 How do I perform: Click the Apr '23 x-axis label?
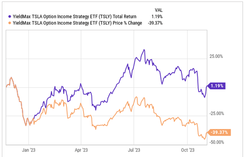point(81,150)
